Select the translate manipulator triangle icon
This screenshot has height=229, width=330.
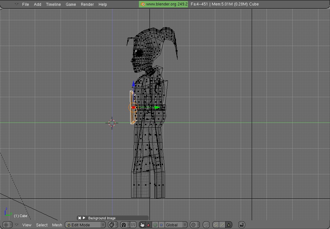(149, 225)
